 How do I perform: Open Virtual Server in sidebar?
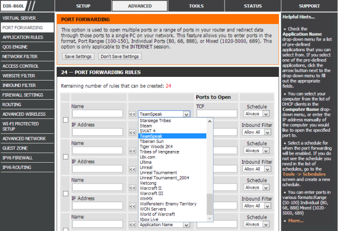pos(27,18)
